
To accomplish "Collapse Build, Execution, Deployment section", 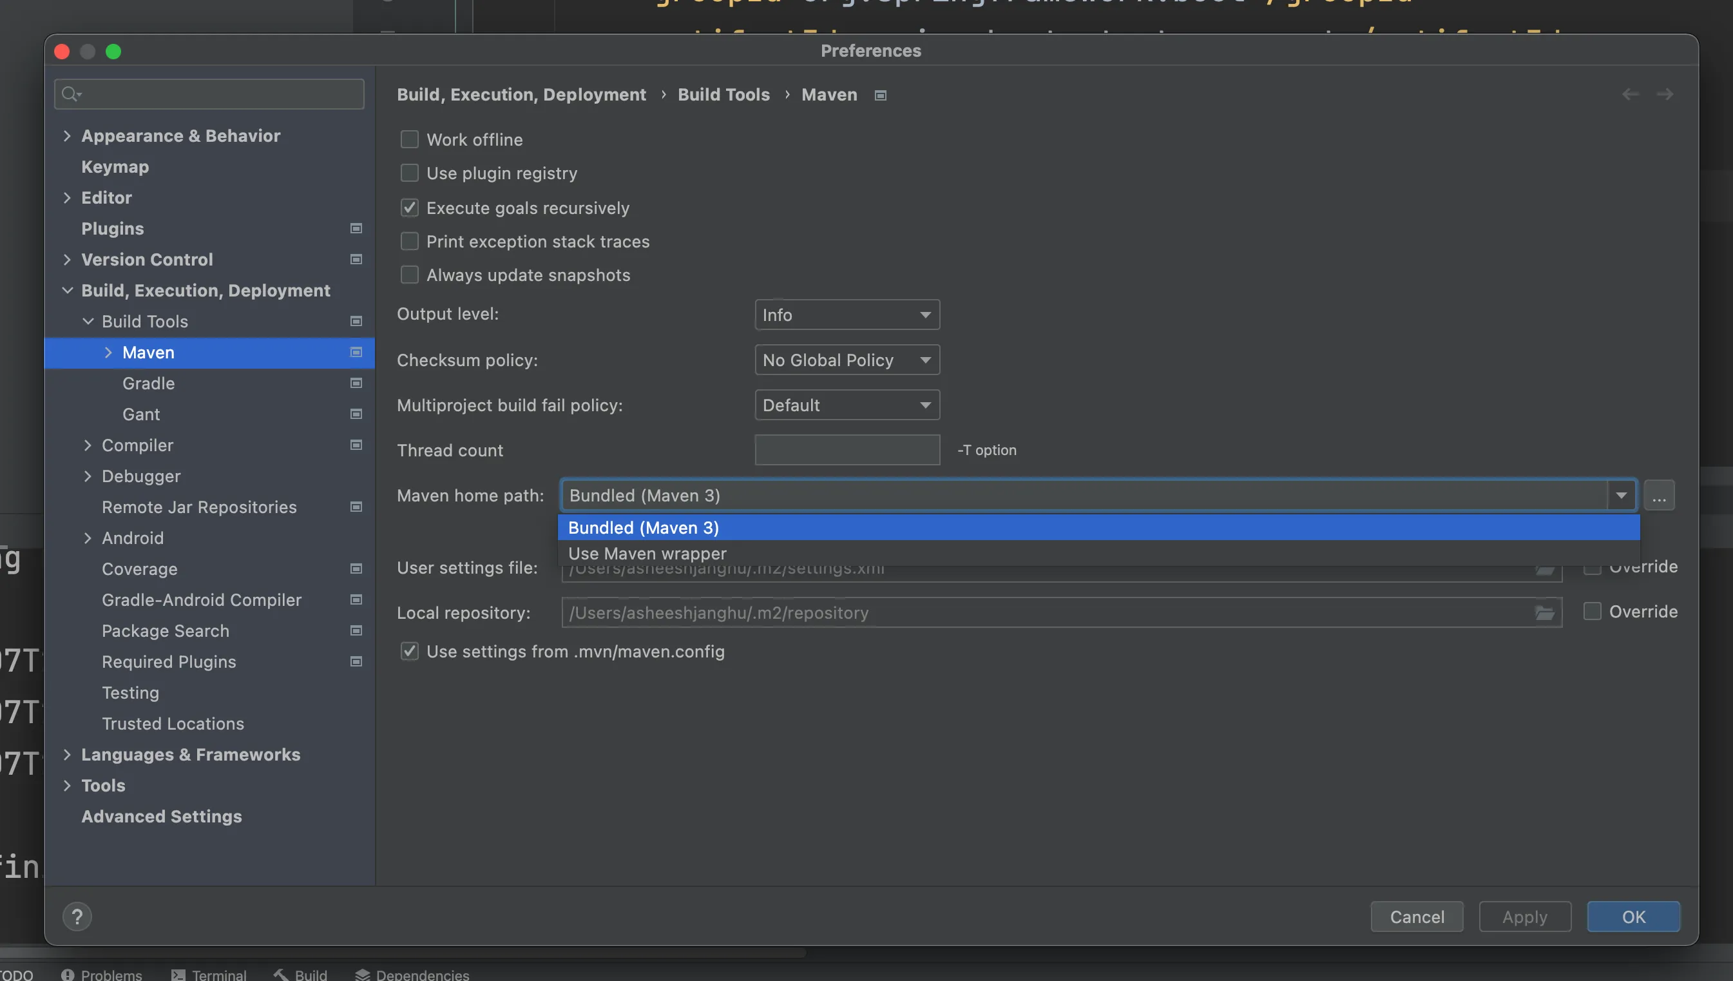I will click(68, 291).
